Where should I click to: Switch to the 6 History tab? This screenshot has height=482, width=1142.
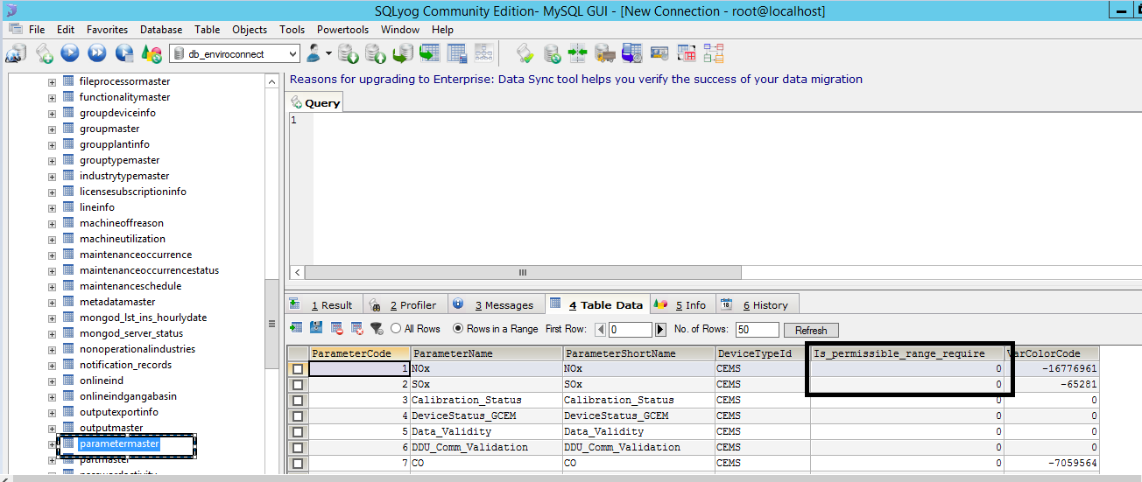click(x=757, y=304)
